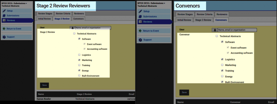Open Support in the left sidebar
The image size is (277, 104).
(x=17, y=37)
